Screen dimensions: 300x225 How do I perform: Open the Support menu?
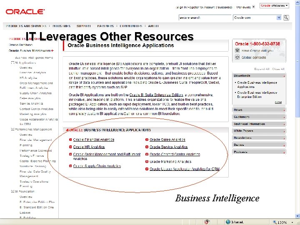pos(84,26)
